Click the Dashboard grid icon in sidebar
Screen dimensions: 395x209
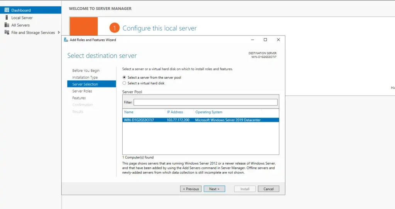(7, 10)
